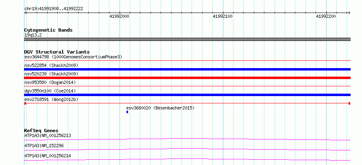Click the small blue square of esv3660020
The width and height of the screenshot is (362, 165).
click(x=127, y=112)
